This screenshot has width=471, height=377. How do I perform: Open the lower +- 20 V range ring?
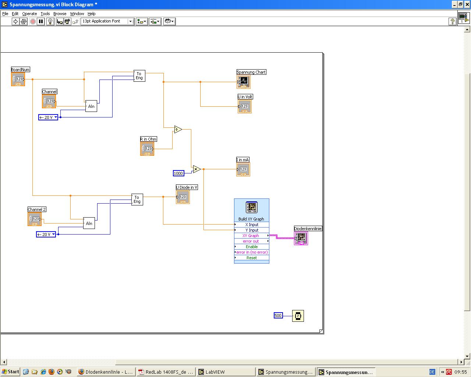pyautogui.click(x=46, y=234)
